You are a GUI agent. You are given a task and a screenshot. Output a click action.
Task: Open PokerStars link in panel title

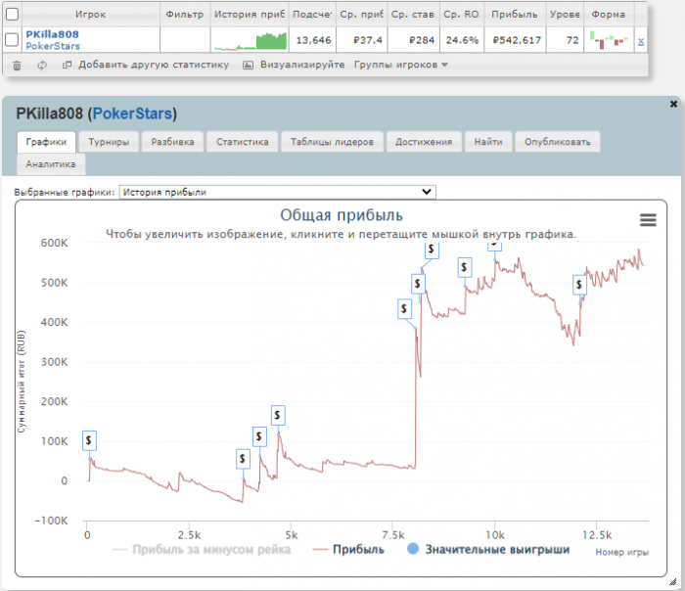132,114
